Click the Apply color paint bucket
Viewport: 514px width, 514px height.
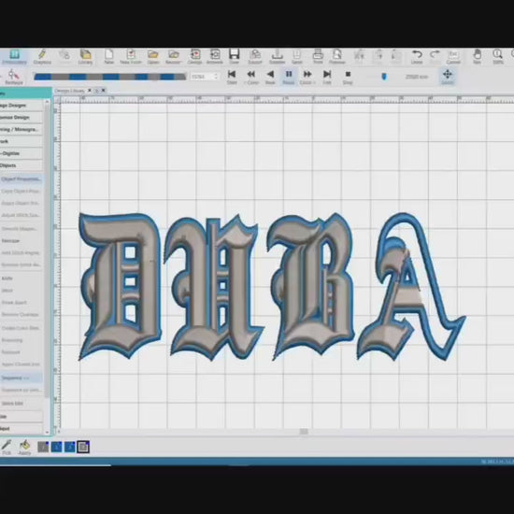click(x=24, y=448)
